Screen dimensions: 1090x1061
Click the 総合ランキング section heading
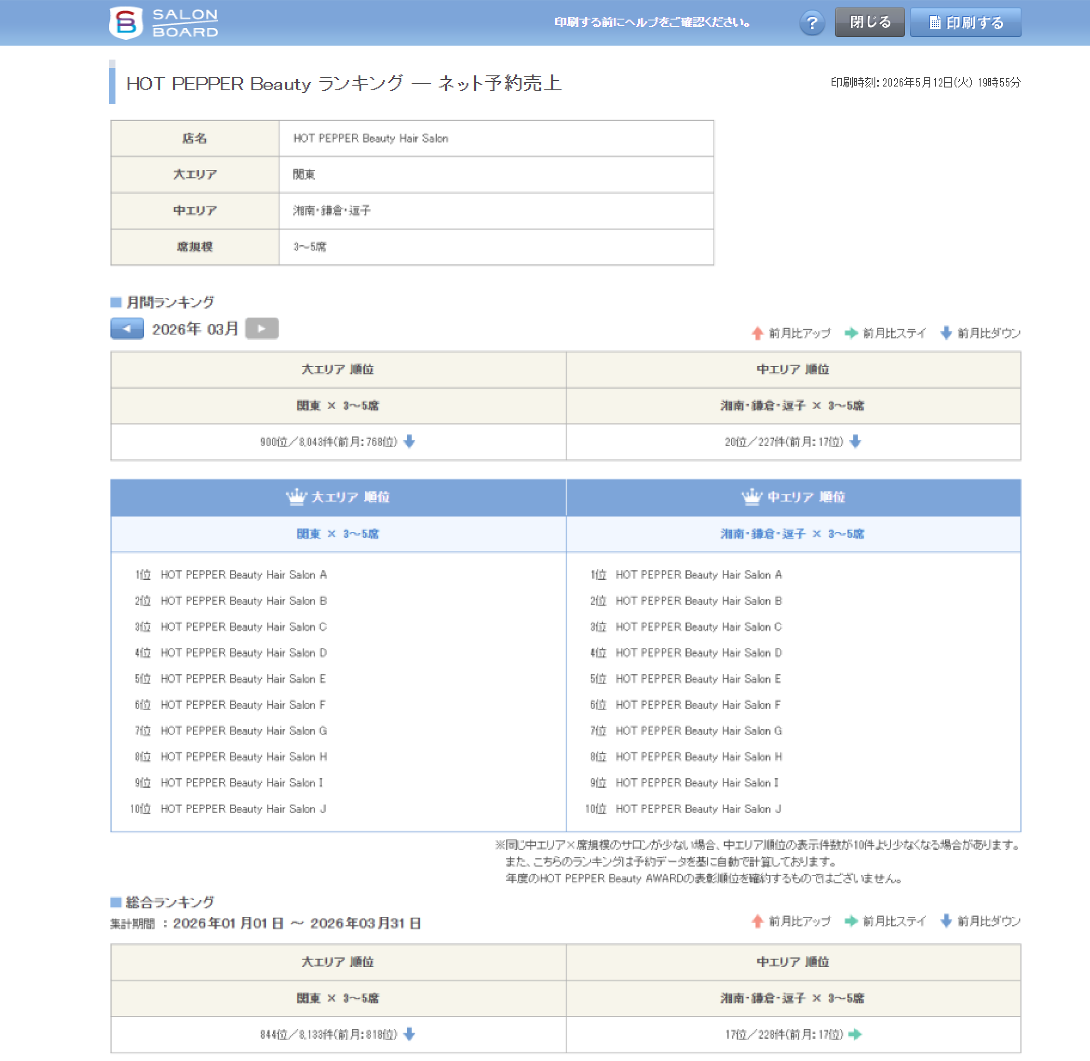click(170, 902)
